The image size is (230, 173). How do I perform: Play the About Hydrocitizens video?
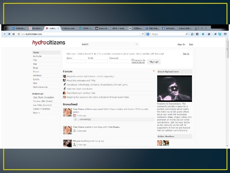tap(174, 88)
